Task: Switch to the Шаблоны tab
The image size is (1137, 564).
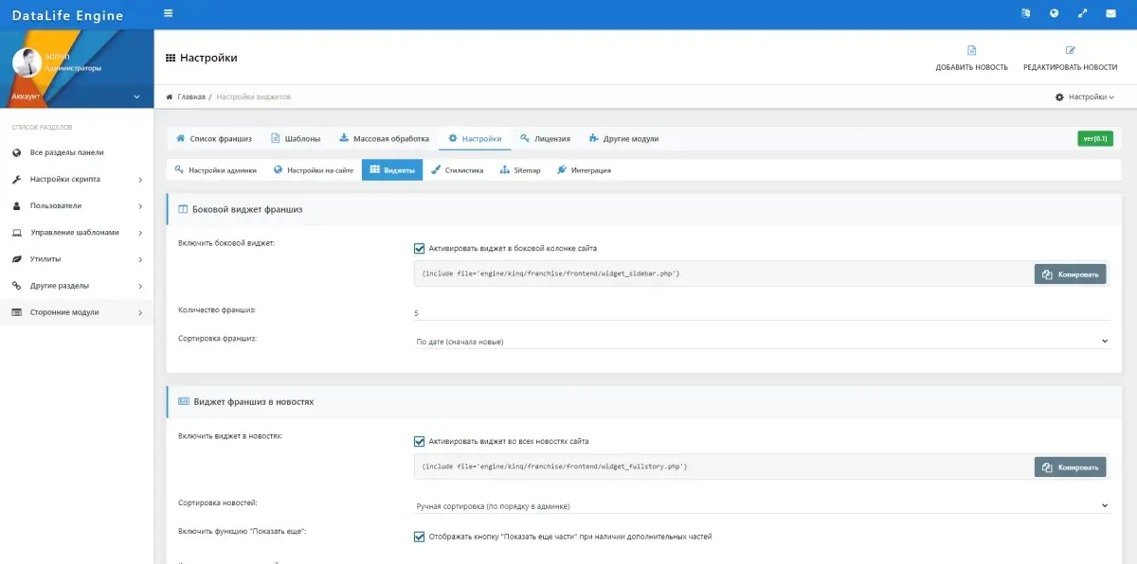Action: 296,138
